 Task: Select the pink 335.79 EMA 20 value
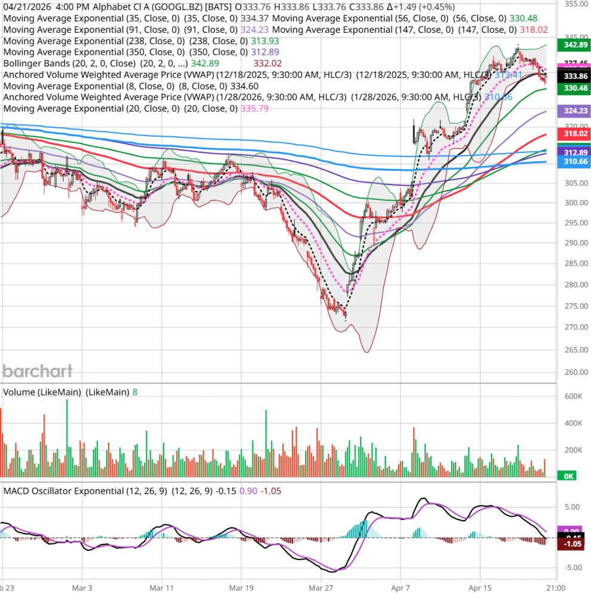pos(255,109)
